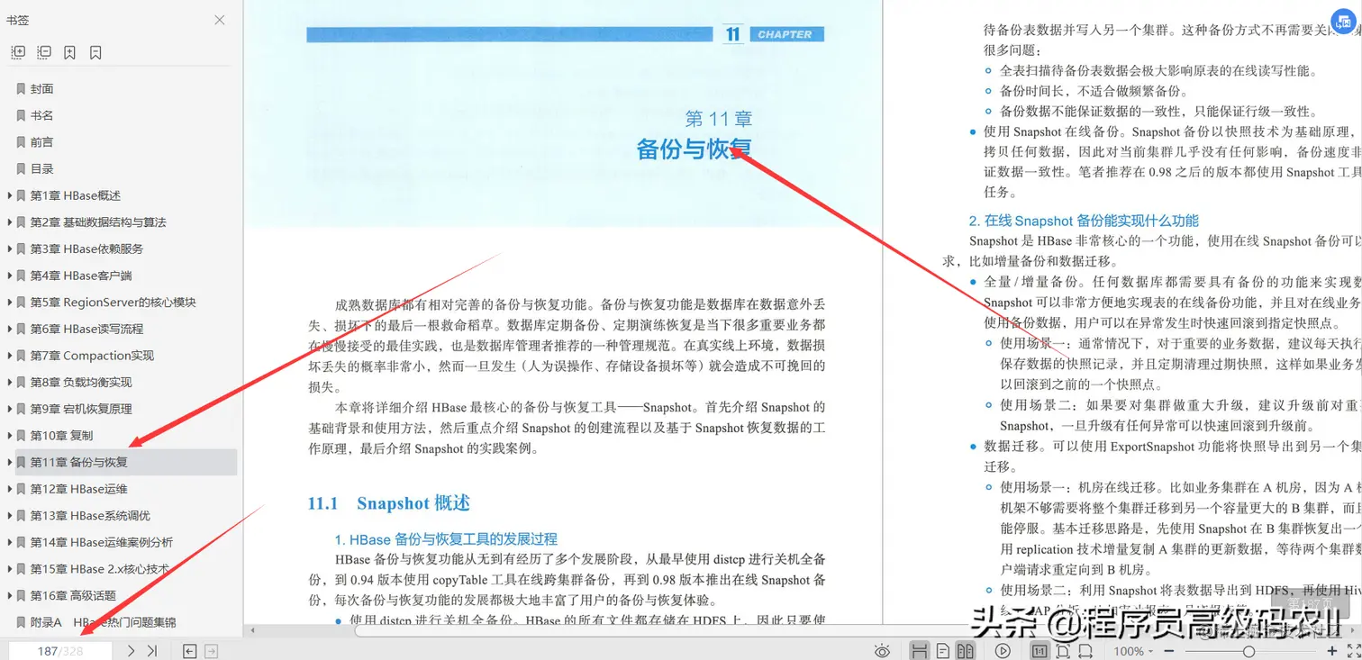Toggle fit-to-width display mode
The height and width of the screenshot is (660, 1362).
click(x=1086, y=649)
